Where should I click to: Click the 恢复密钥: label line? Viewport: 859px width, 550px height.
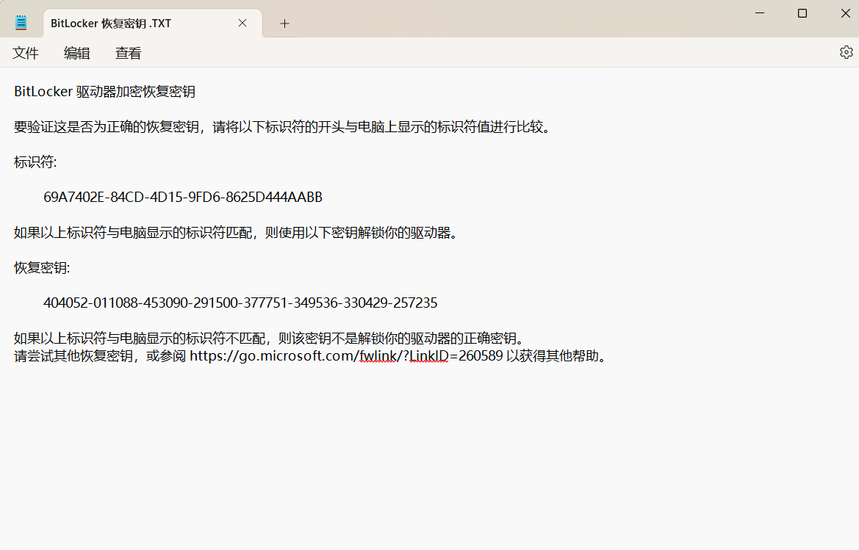[x=42, y=267]
